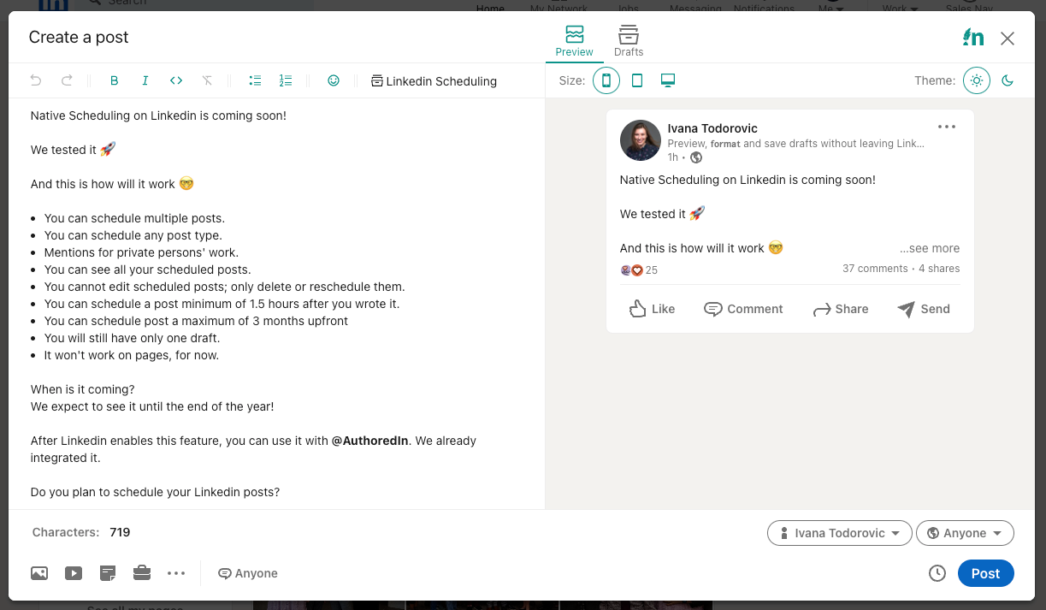Viewport: 1046px width, 610px height.
Task: Switch preview to tablet size
Action: pos(637,80)
